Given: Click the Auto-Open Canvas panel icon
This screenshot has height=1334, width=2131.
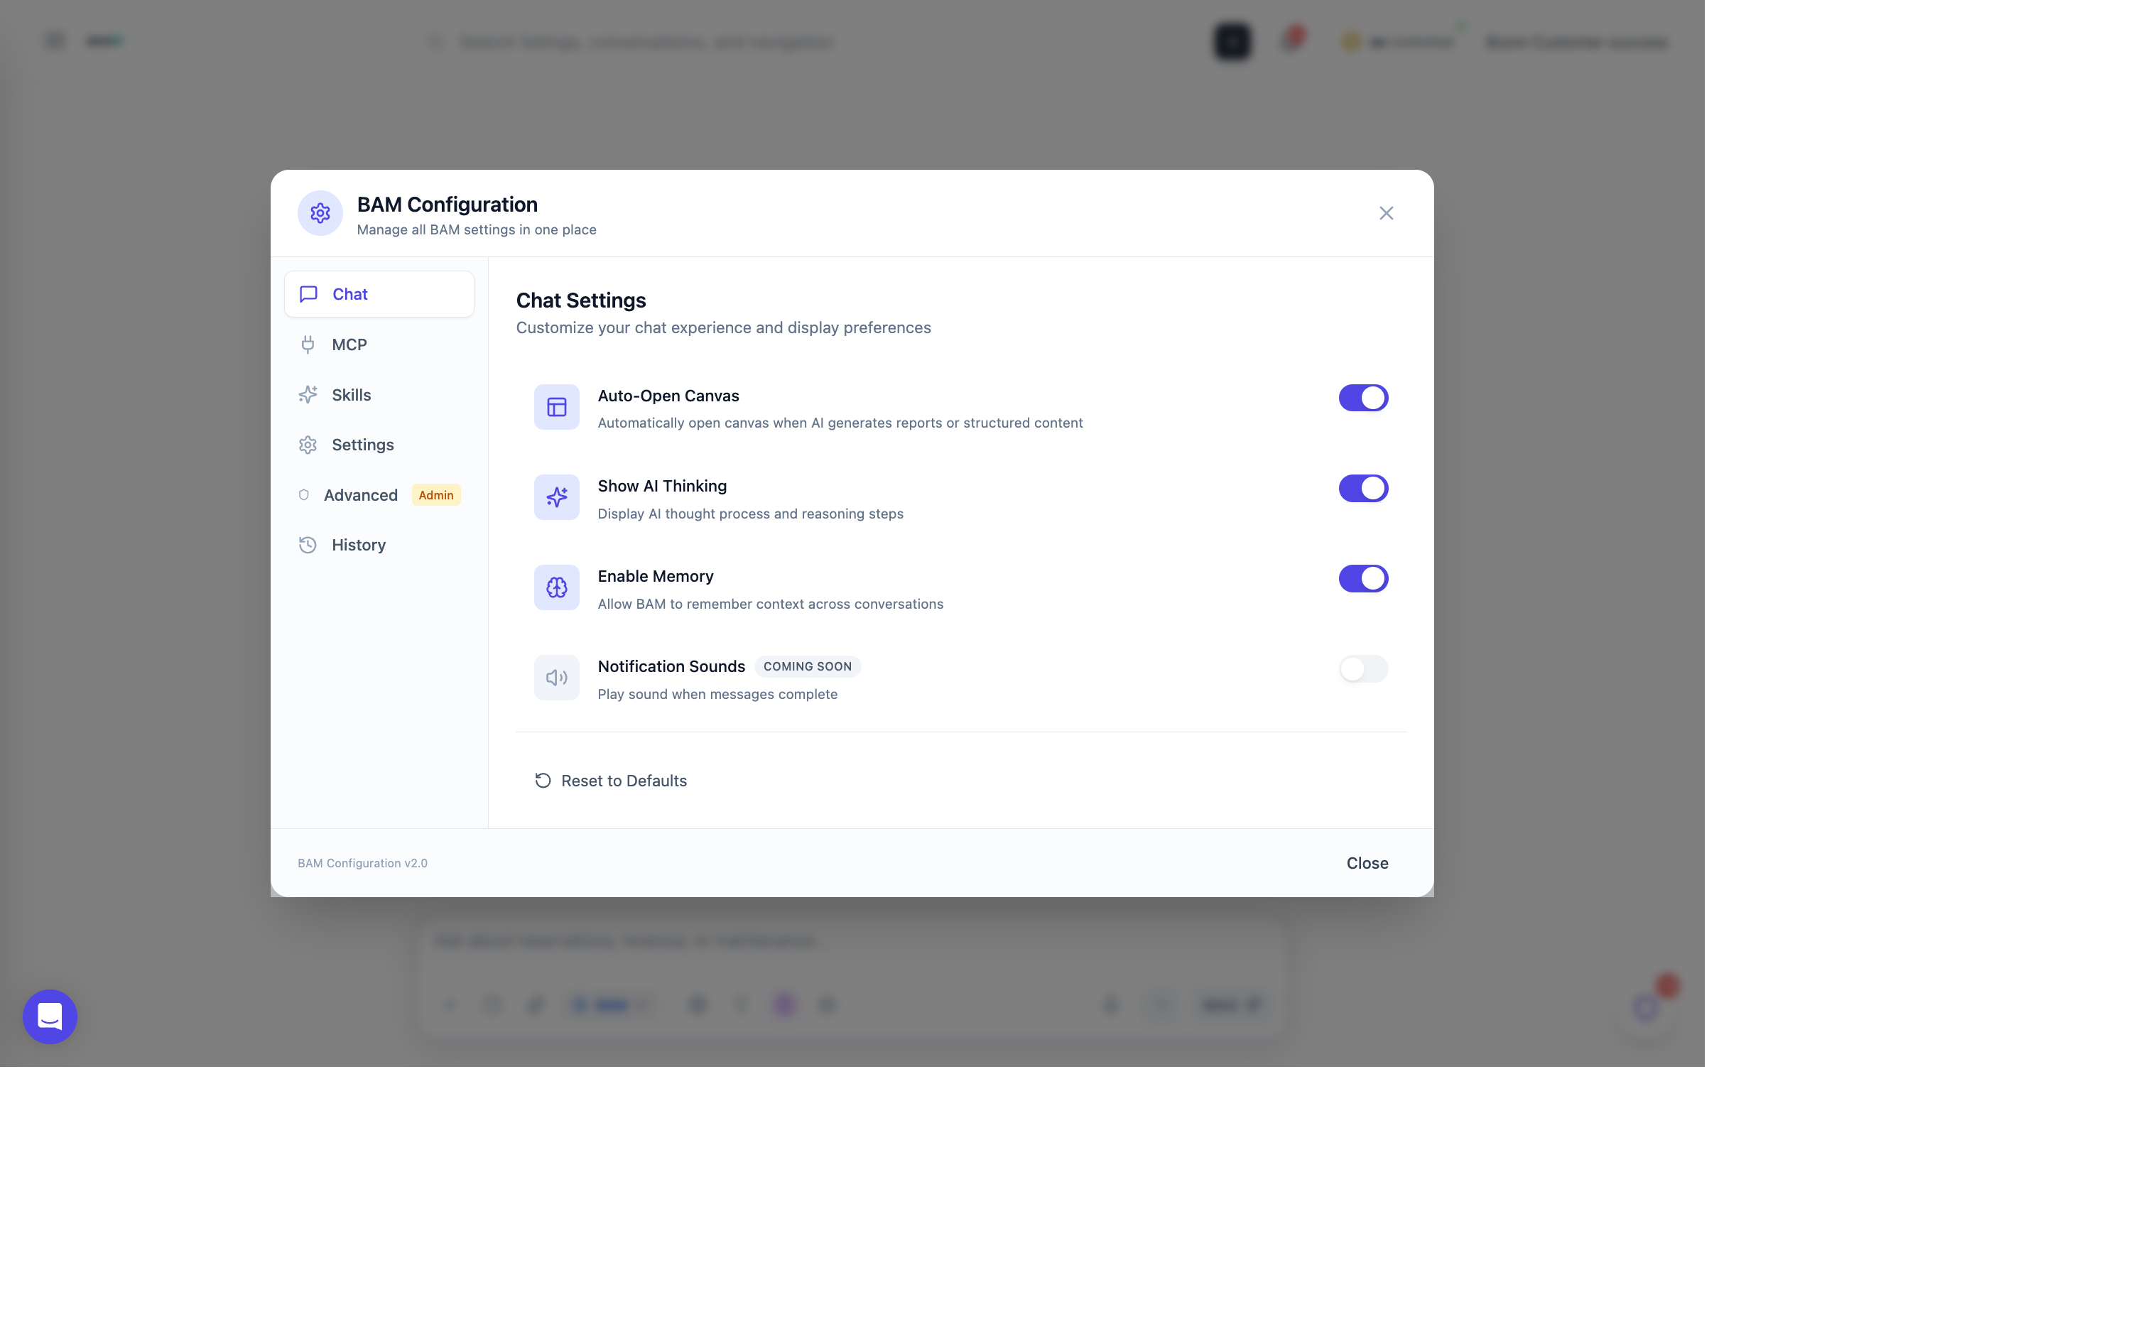Looking at the screenshot, I should (x=557, y=407).
